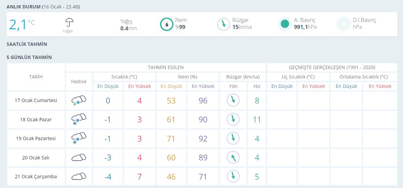Click the 19 Ocak snowy cloud icon

pos(79,138)
